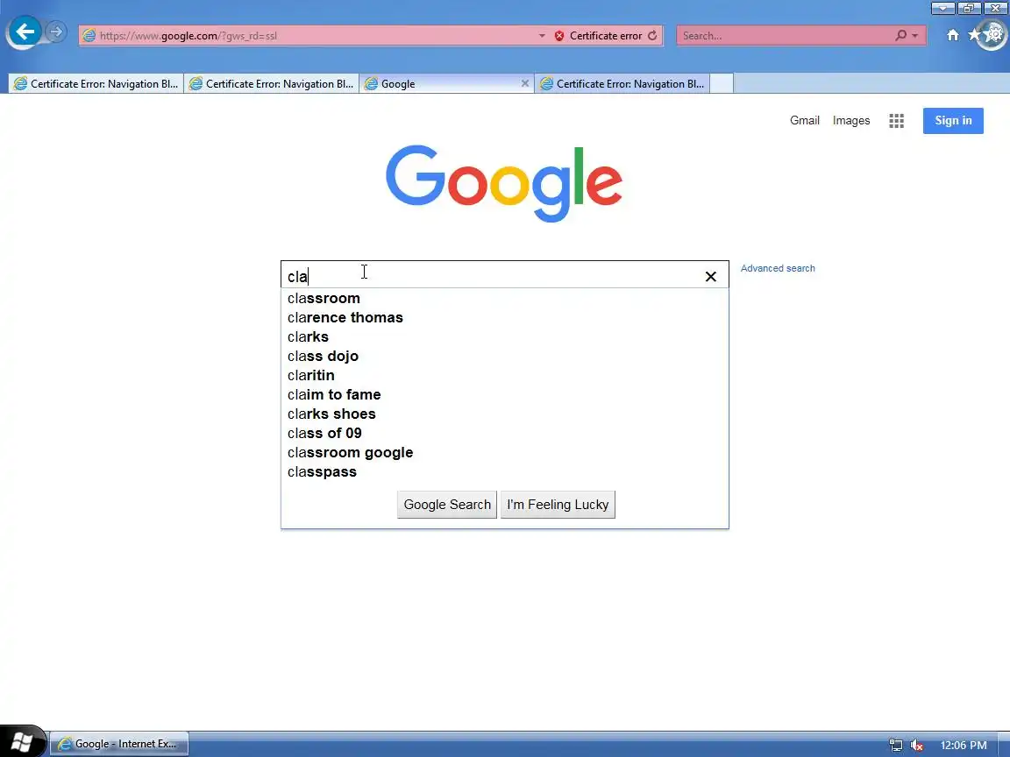Select suggestion 'clarks shoes'

tap(504, 414)
